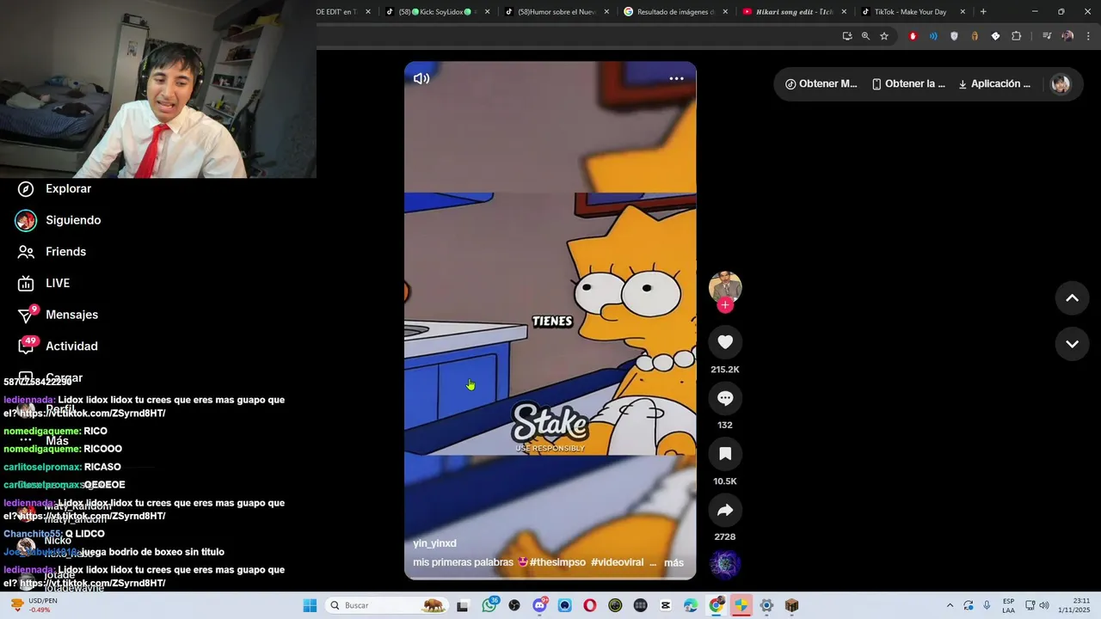Open Chrome from the taskbar
The image size is (1101, 619).
coord(716,605)
